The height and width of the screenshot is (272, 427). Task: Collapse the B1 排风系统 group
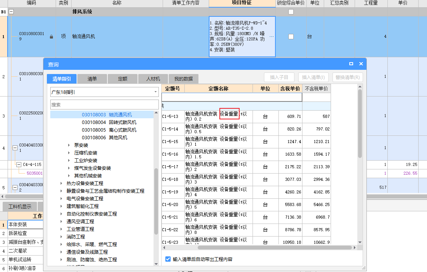(x=11, y=12)
